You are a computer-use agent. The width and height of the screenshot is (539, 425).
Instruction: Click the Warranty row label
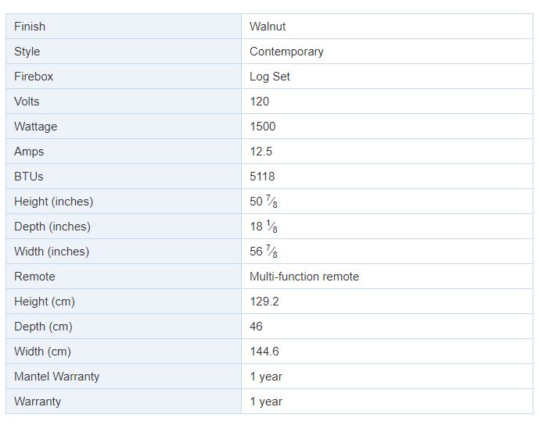click(124, 402)
